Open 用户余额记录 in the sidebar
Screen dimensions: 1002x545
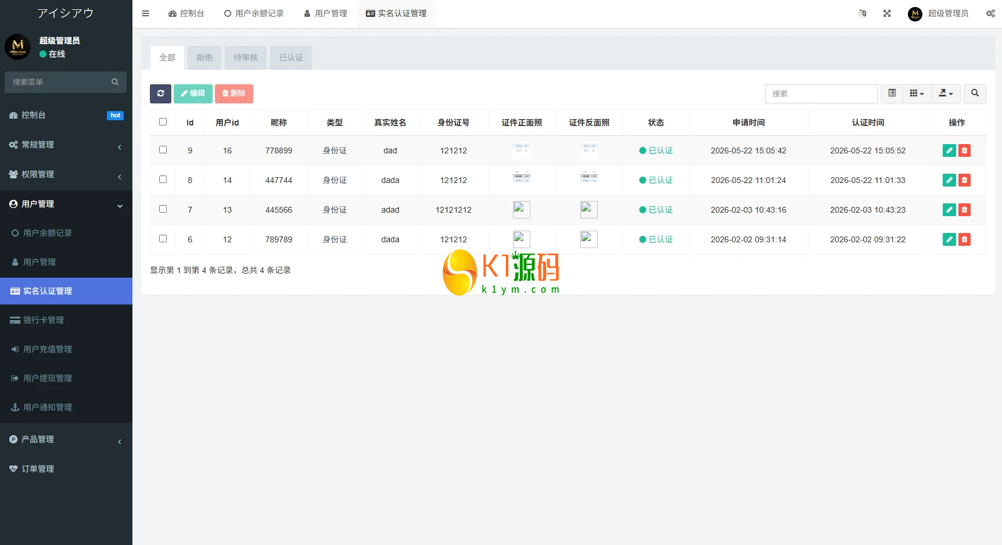point(66,233)
